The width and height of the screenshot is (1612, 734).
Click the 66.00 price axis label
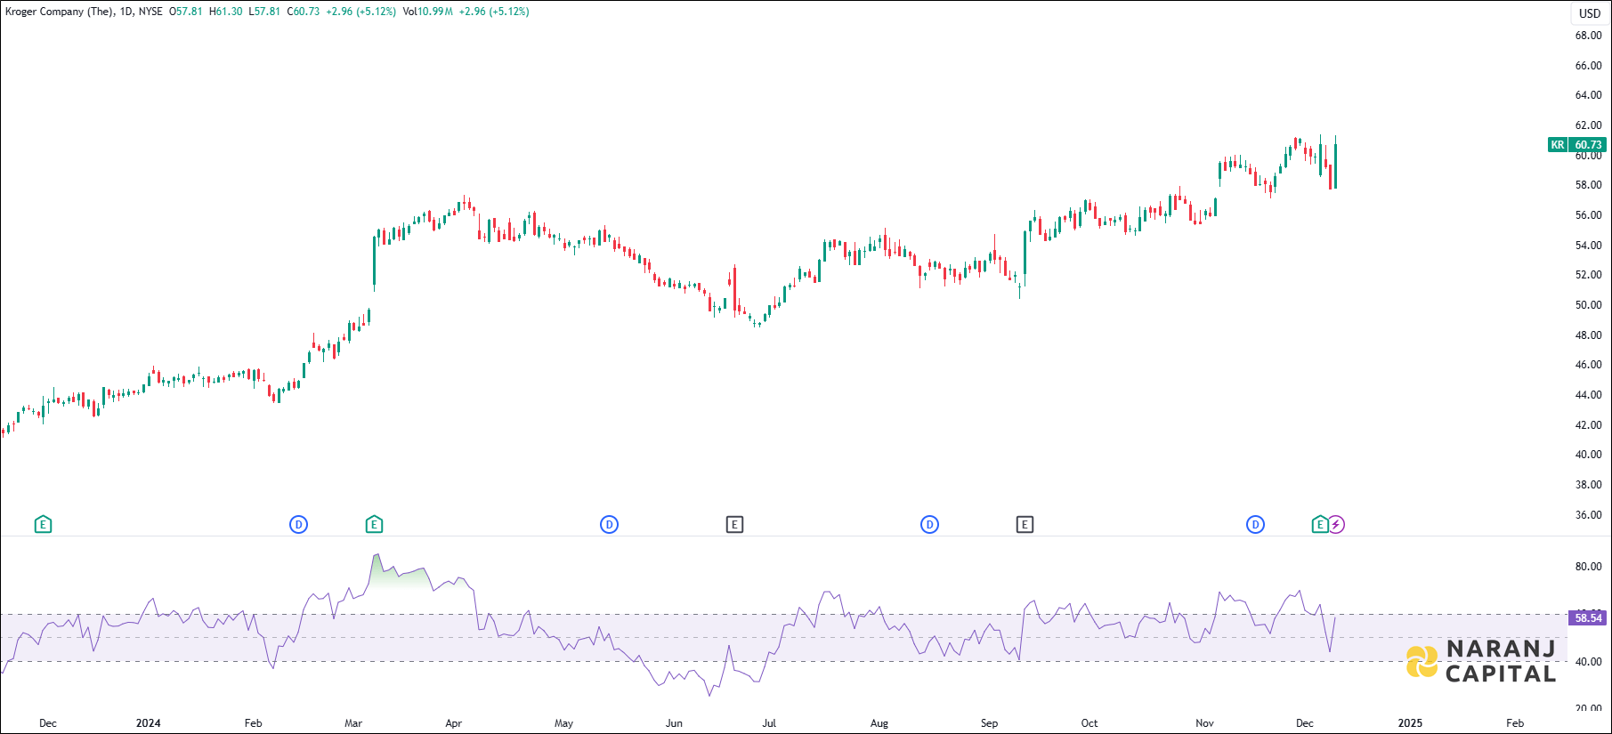click(x=1588, y=66)
